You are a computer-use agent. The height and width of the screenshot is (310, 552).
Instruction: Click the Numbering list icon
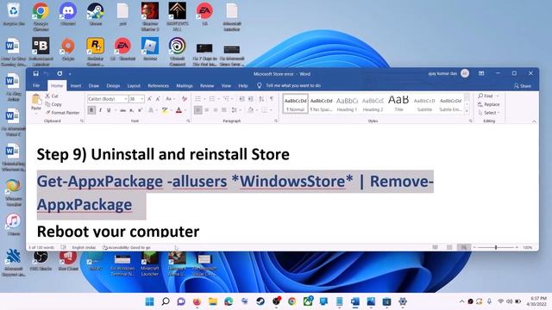pos(212,99)
